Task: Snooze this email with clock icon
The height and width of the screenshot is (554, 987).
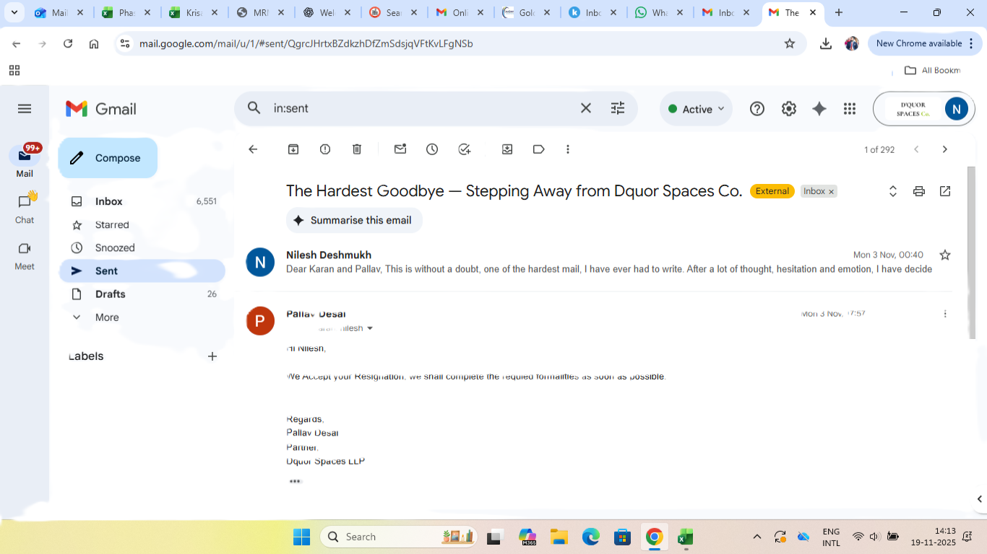Action: point(432,149)
